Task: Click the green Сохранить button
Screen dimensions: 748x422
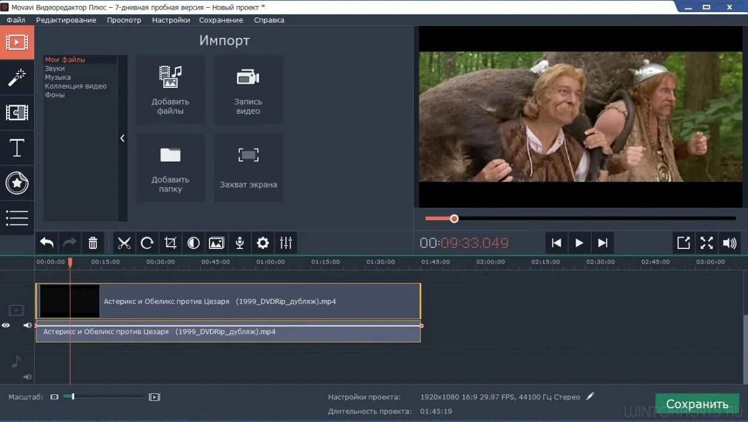Action: point(697,404)
